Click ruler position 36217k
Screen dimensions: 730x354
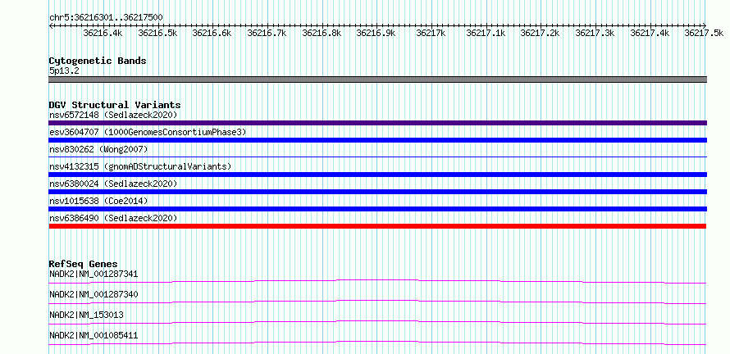[x=431, y=33]
